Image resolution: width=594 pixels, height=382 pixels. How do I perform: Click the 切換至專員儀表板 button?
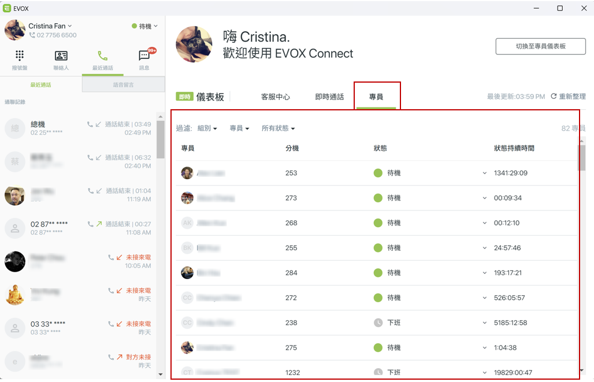pos(541,46)
